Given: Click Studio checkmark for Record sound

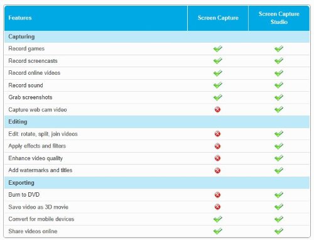Looking at the screenshot, I should pos(279,85).
